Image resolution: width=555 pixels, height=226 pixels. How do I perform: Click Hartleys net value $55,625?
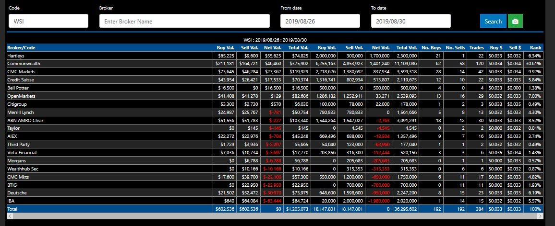pos(274,56)
